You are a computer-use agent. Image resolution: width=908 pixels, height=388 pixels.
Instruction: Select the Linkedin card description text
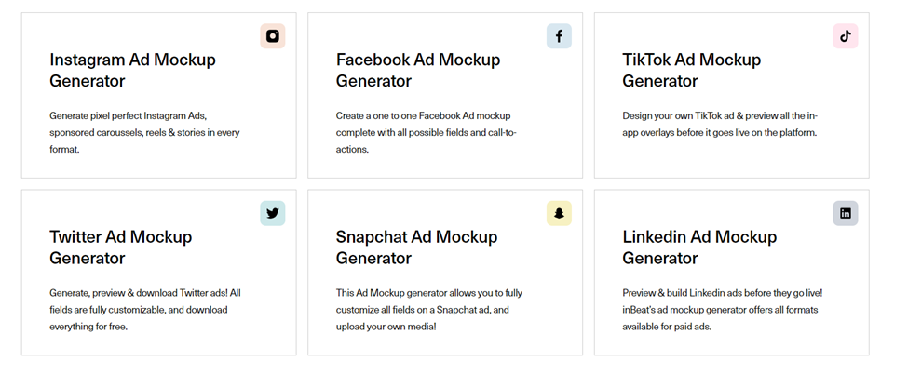pyautogui.click(x=722, y=309)
